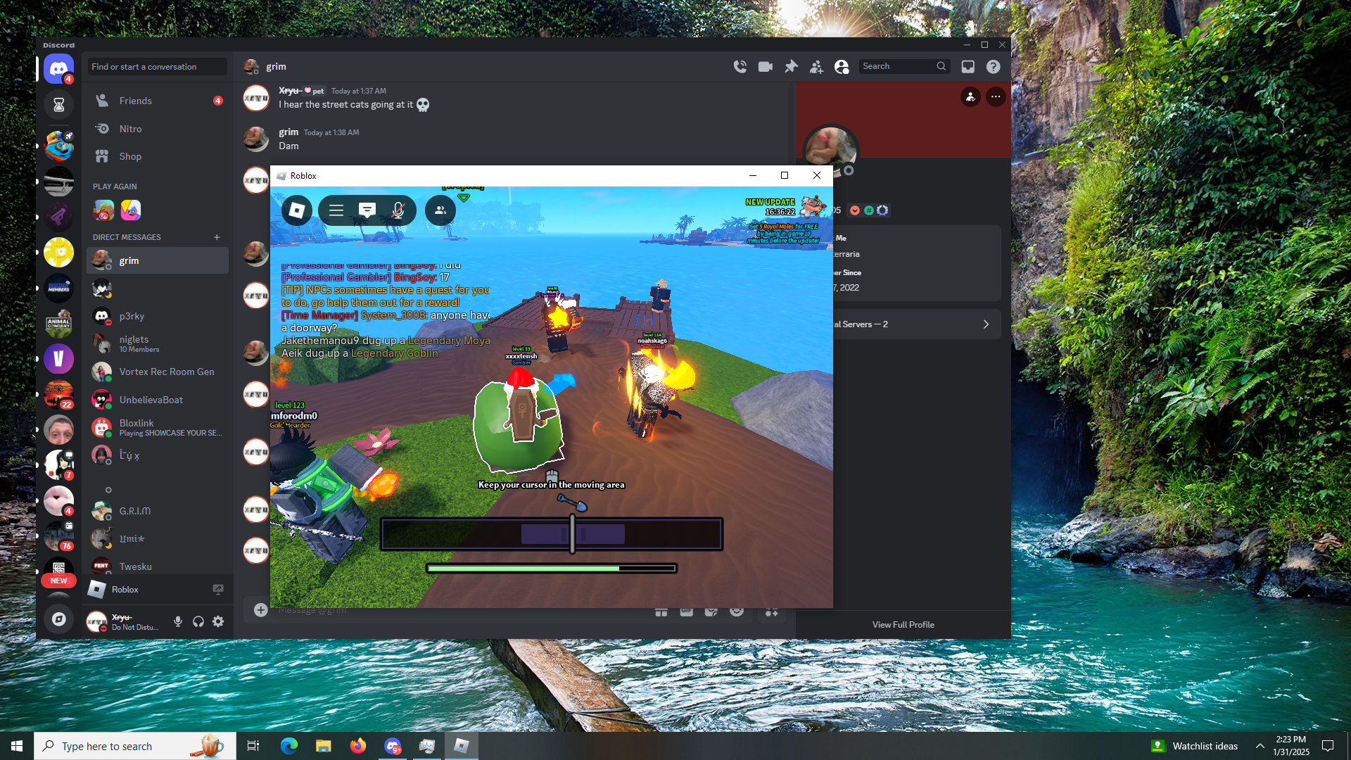Screen dimensions: 1351x760
Task: Toggle Discord headphone deafen
Action: click(198, 621)
